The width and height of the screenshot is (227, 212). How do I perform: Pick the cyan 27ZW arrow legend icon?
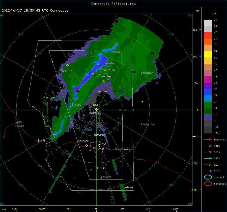(208, 159)
